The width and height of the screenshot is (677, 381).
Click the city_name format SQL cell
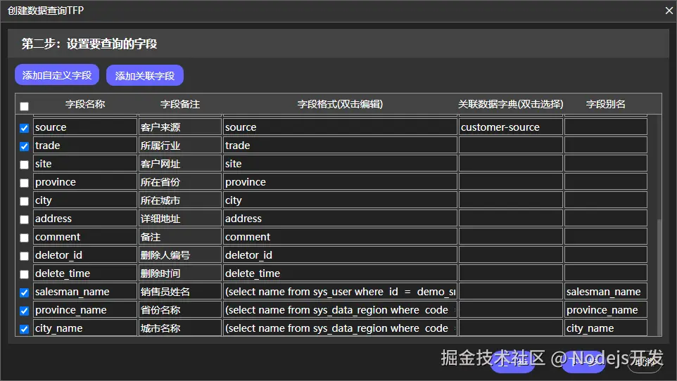click(340, 328)
